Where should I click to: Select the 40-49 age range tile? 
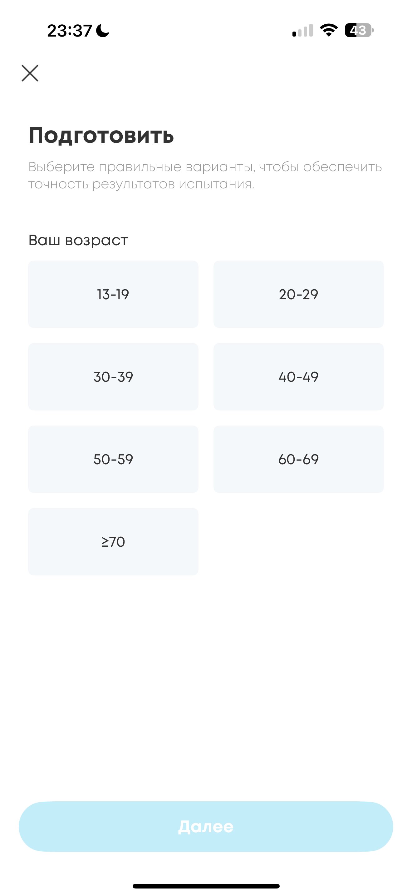click(298, 377)
